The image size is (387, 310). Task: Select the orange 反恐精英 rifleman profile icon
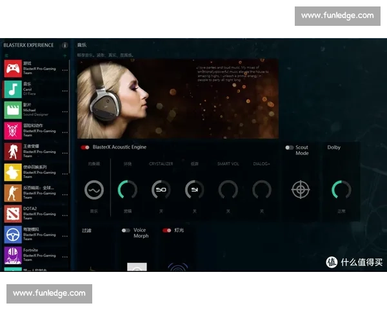click(13, 193)
